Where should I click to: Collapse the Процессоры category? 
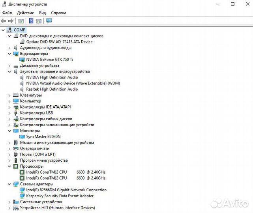click(9, 166)
